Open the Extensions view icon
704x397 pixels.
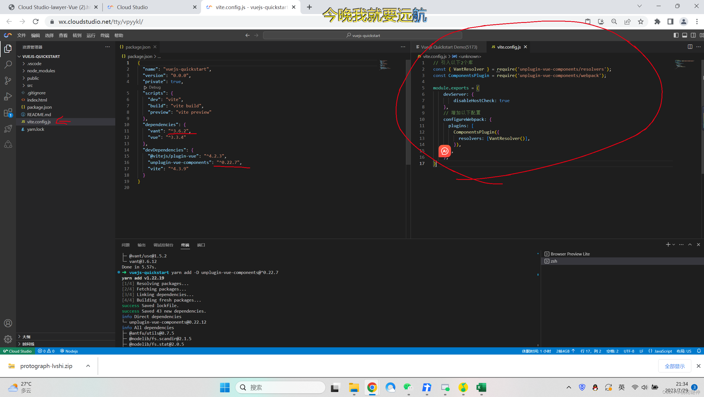pyautogui.click(x=8, y=113)
